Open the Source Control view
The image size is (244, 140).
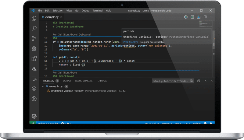[34, 38]
